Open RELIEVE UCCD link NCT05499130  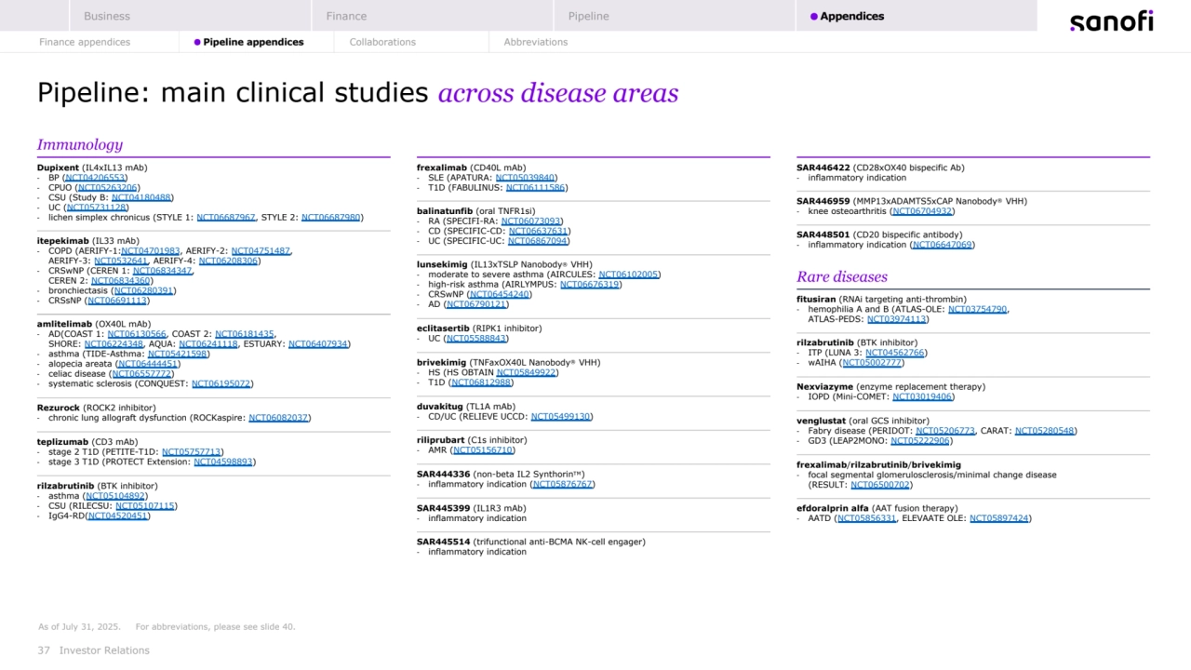click(x=561, y=417)
